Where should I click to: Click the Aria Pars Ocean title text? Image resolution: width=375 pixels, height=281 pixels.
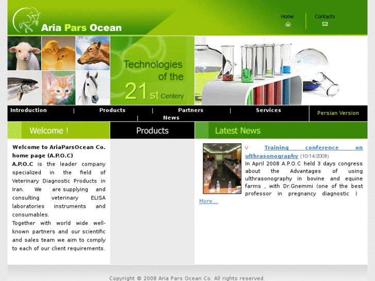click(x=81, y=28)
